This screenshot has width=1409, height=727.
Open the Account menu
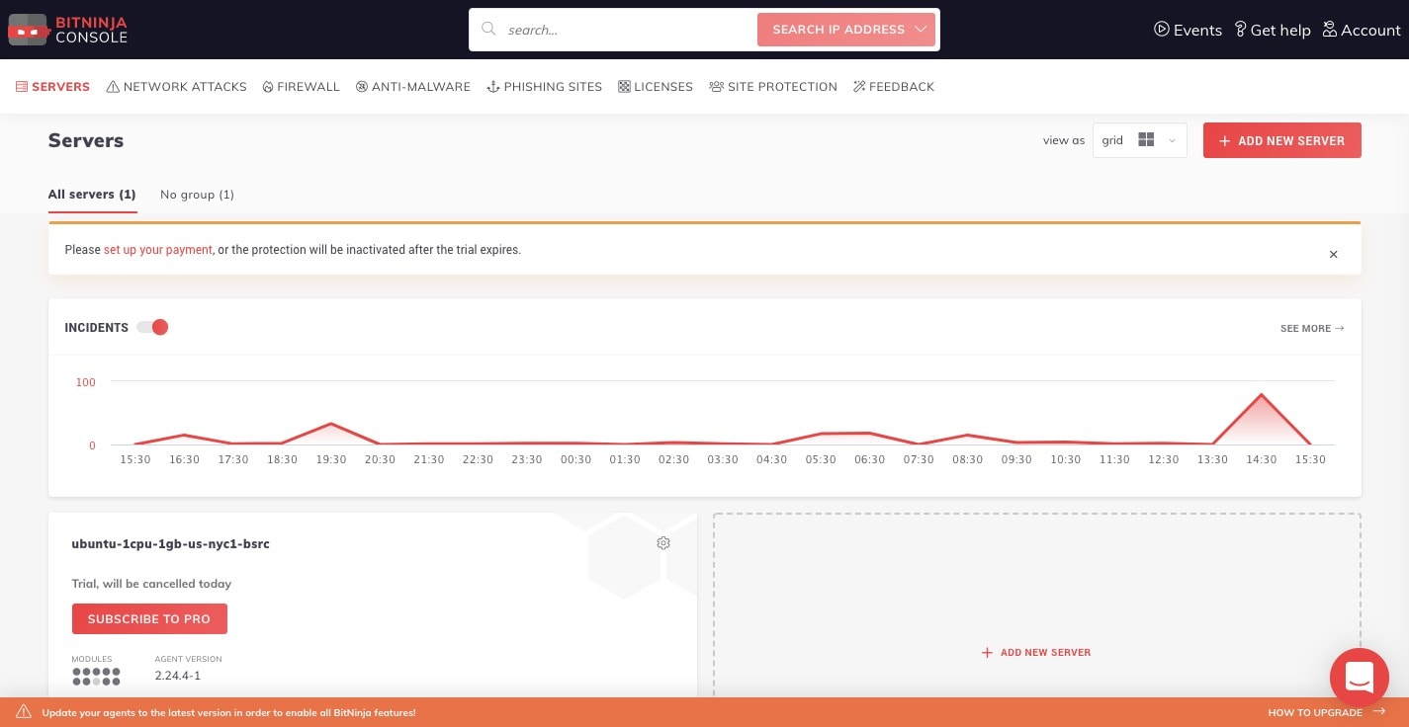point(1362,30)
